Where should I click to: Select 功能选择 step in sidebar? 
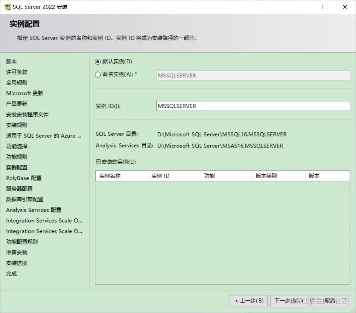(x=17, y=146)
